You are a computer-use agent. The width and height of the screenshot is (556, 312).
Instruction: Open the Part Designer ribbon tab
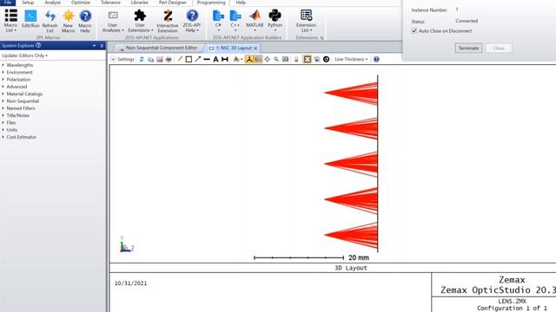pos(173,3)
